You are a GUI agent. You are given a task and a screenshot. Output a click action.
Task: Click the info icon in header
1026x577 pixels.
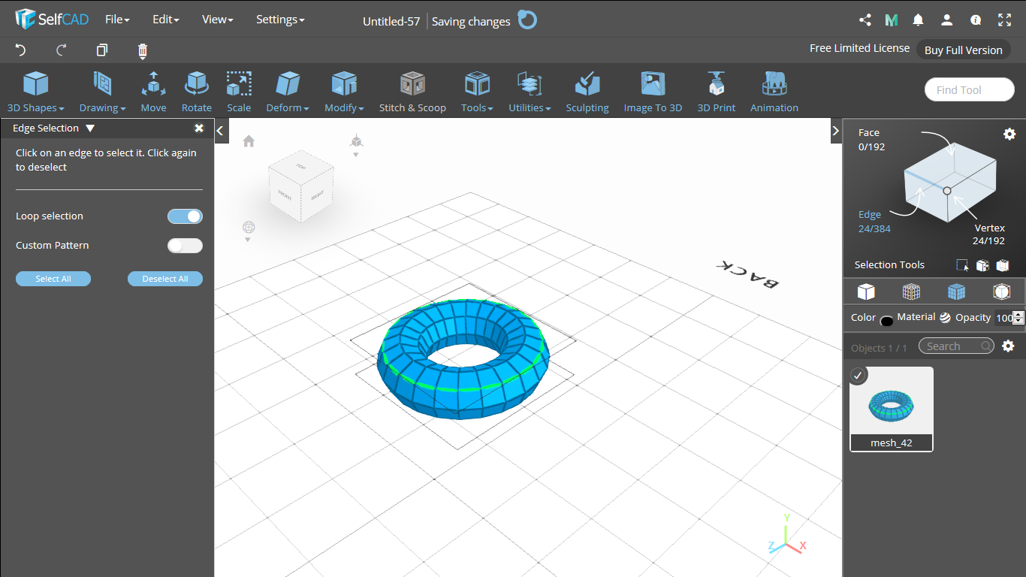click(976, 20)
